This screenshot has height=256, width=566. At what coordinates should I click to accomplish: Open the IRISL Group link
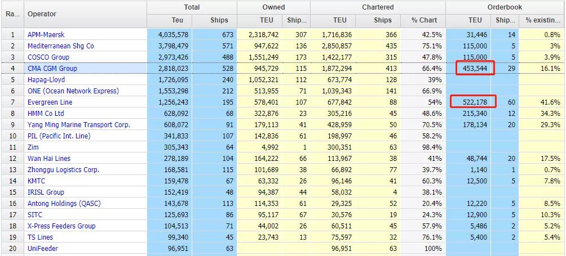click(46, 192)
